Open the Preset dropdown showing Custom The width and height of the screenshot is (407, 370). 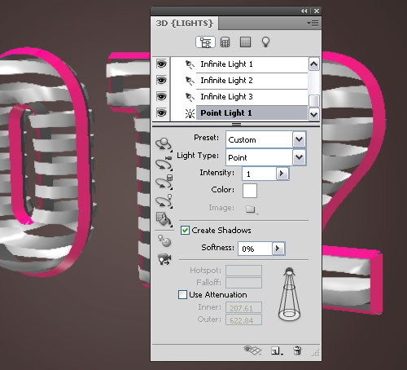(x=265, y=139)
